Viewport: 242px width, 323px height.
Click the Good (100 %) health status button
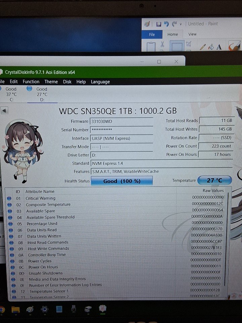coord(122,181)
